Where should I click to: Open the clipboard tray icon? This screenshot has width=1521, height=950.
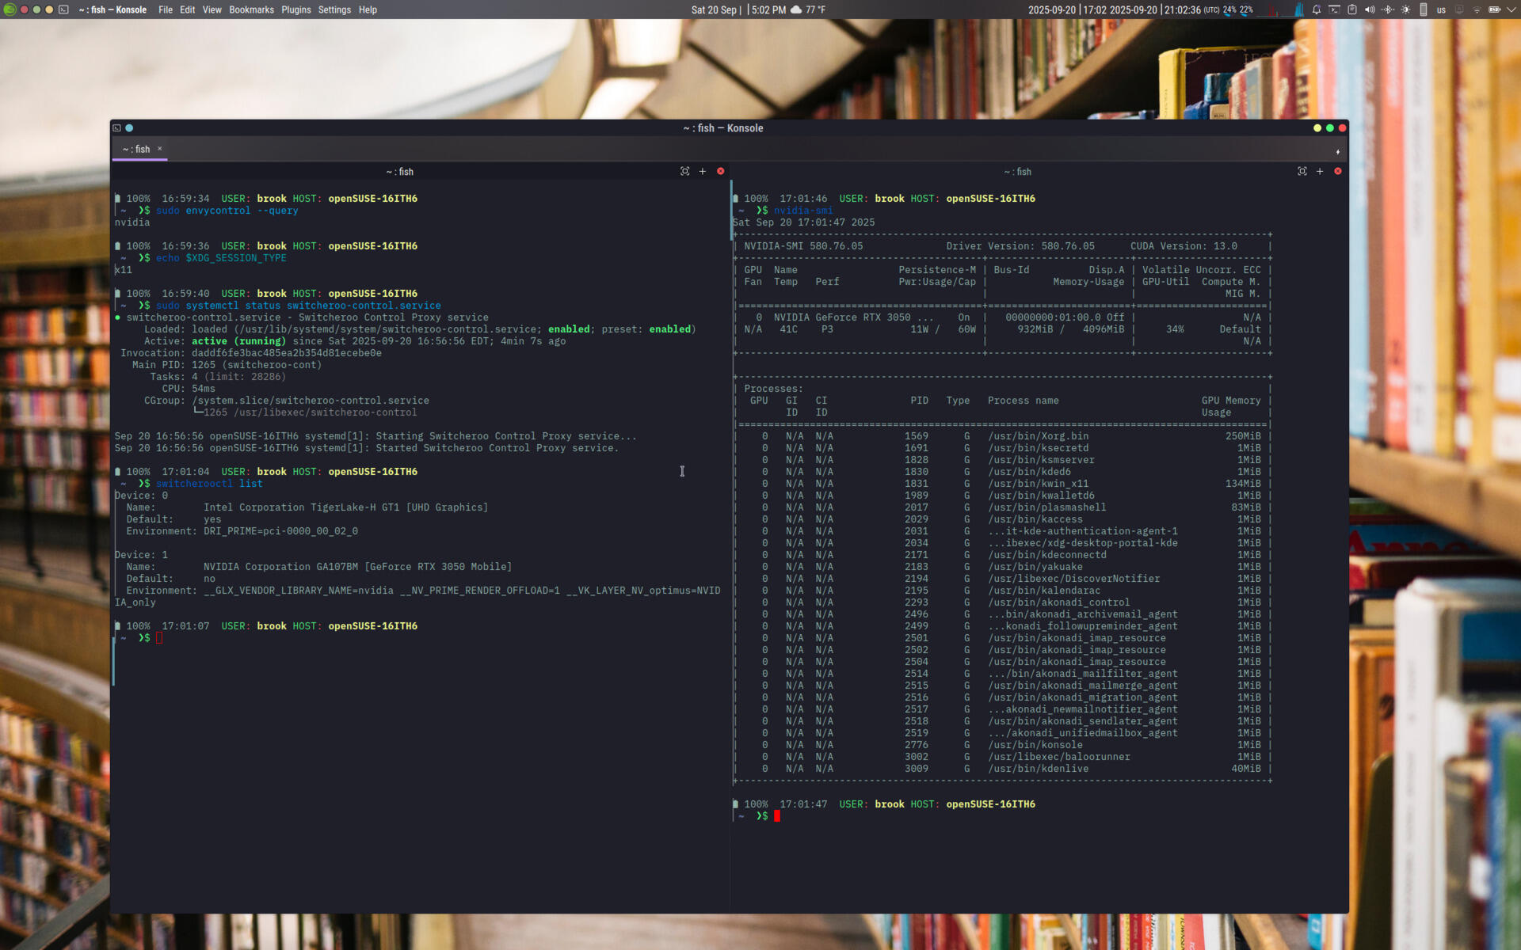(1352, 9)
